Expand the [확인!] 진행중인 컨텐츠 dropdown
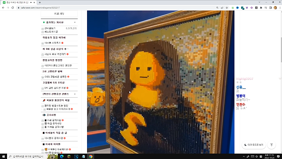Viewport: 282px width, 159px height. point(75,94)
